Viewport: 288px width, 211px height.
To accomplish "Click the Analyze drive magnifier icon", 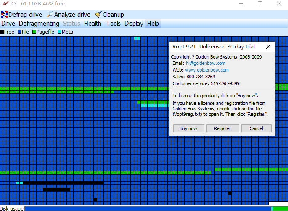I will click(x=50, y=15).
